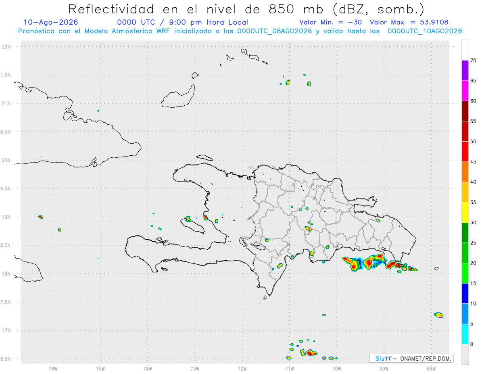The height and width of the screenshot is (374, 484).
Task: Click the '21N' latitude label
Action: click(7, 103)
